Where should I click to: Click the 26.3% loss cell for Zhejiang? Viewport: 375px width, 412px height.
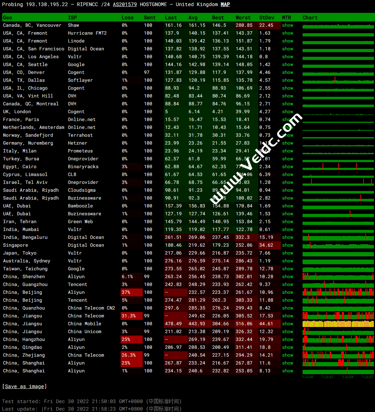pos(132,355)
